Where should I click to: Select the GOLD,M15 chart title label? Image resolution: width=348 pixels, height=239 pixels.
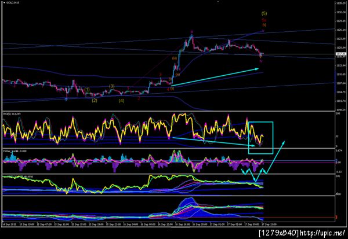12,3
